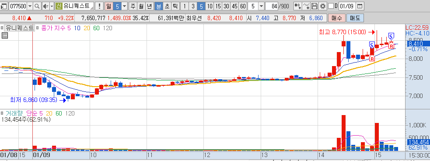
Task: Click the 거래량 volume legend label
Action: click(14, 113)
